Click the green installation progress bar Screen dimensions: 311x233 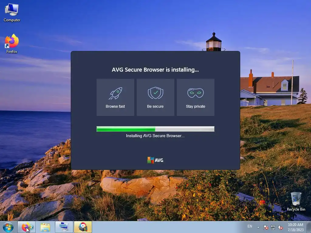(x=155, y=129)
